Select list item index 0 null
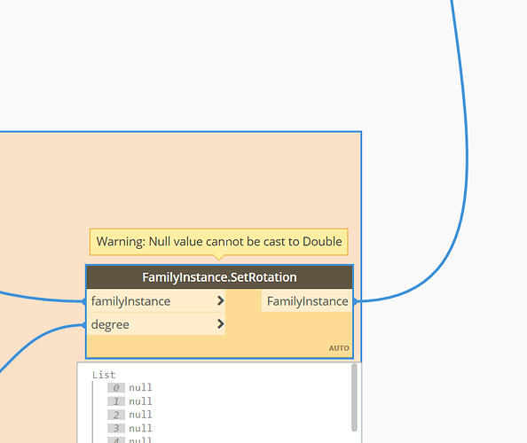The image size is (527, 443). [130, 388]
